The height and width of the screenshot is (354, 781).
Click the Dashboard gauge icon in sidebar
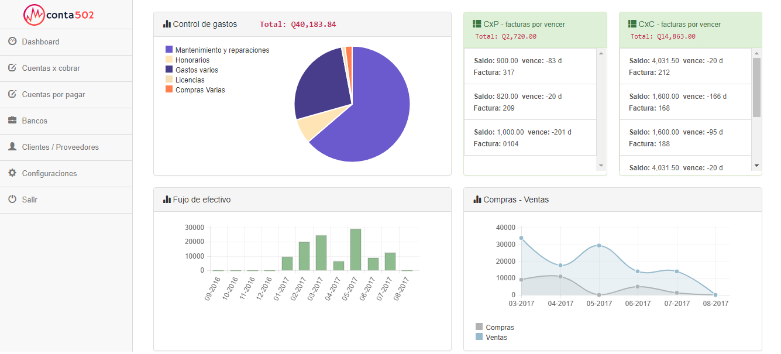click(x=12, y=42)
